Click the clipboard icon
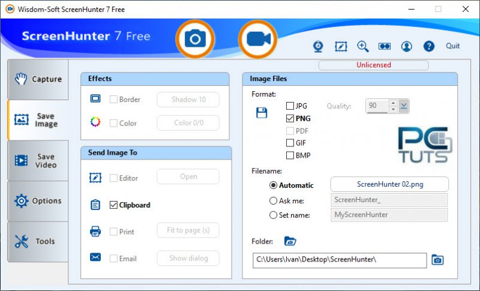Screen dimensions: 480x291 95,205
